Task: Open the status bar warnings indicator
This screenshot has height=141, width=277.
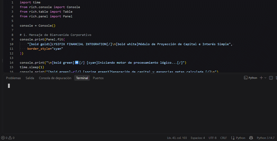Action: 11,138
